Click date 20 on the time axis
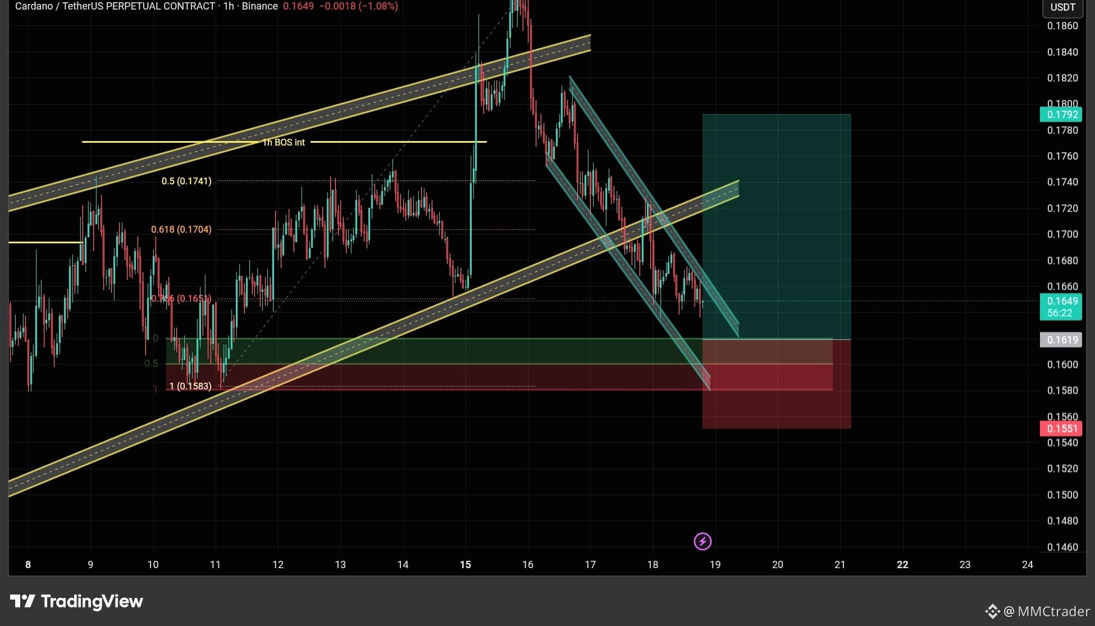Image resolution: width=1095 pixels, height=626 pixels. pos(778,565)
